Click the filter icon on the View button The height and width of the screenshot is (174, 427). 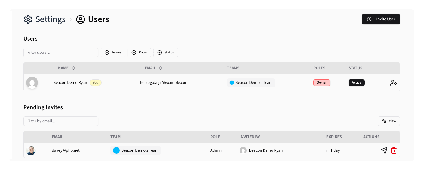click(384, 121)
